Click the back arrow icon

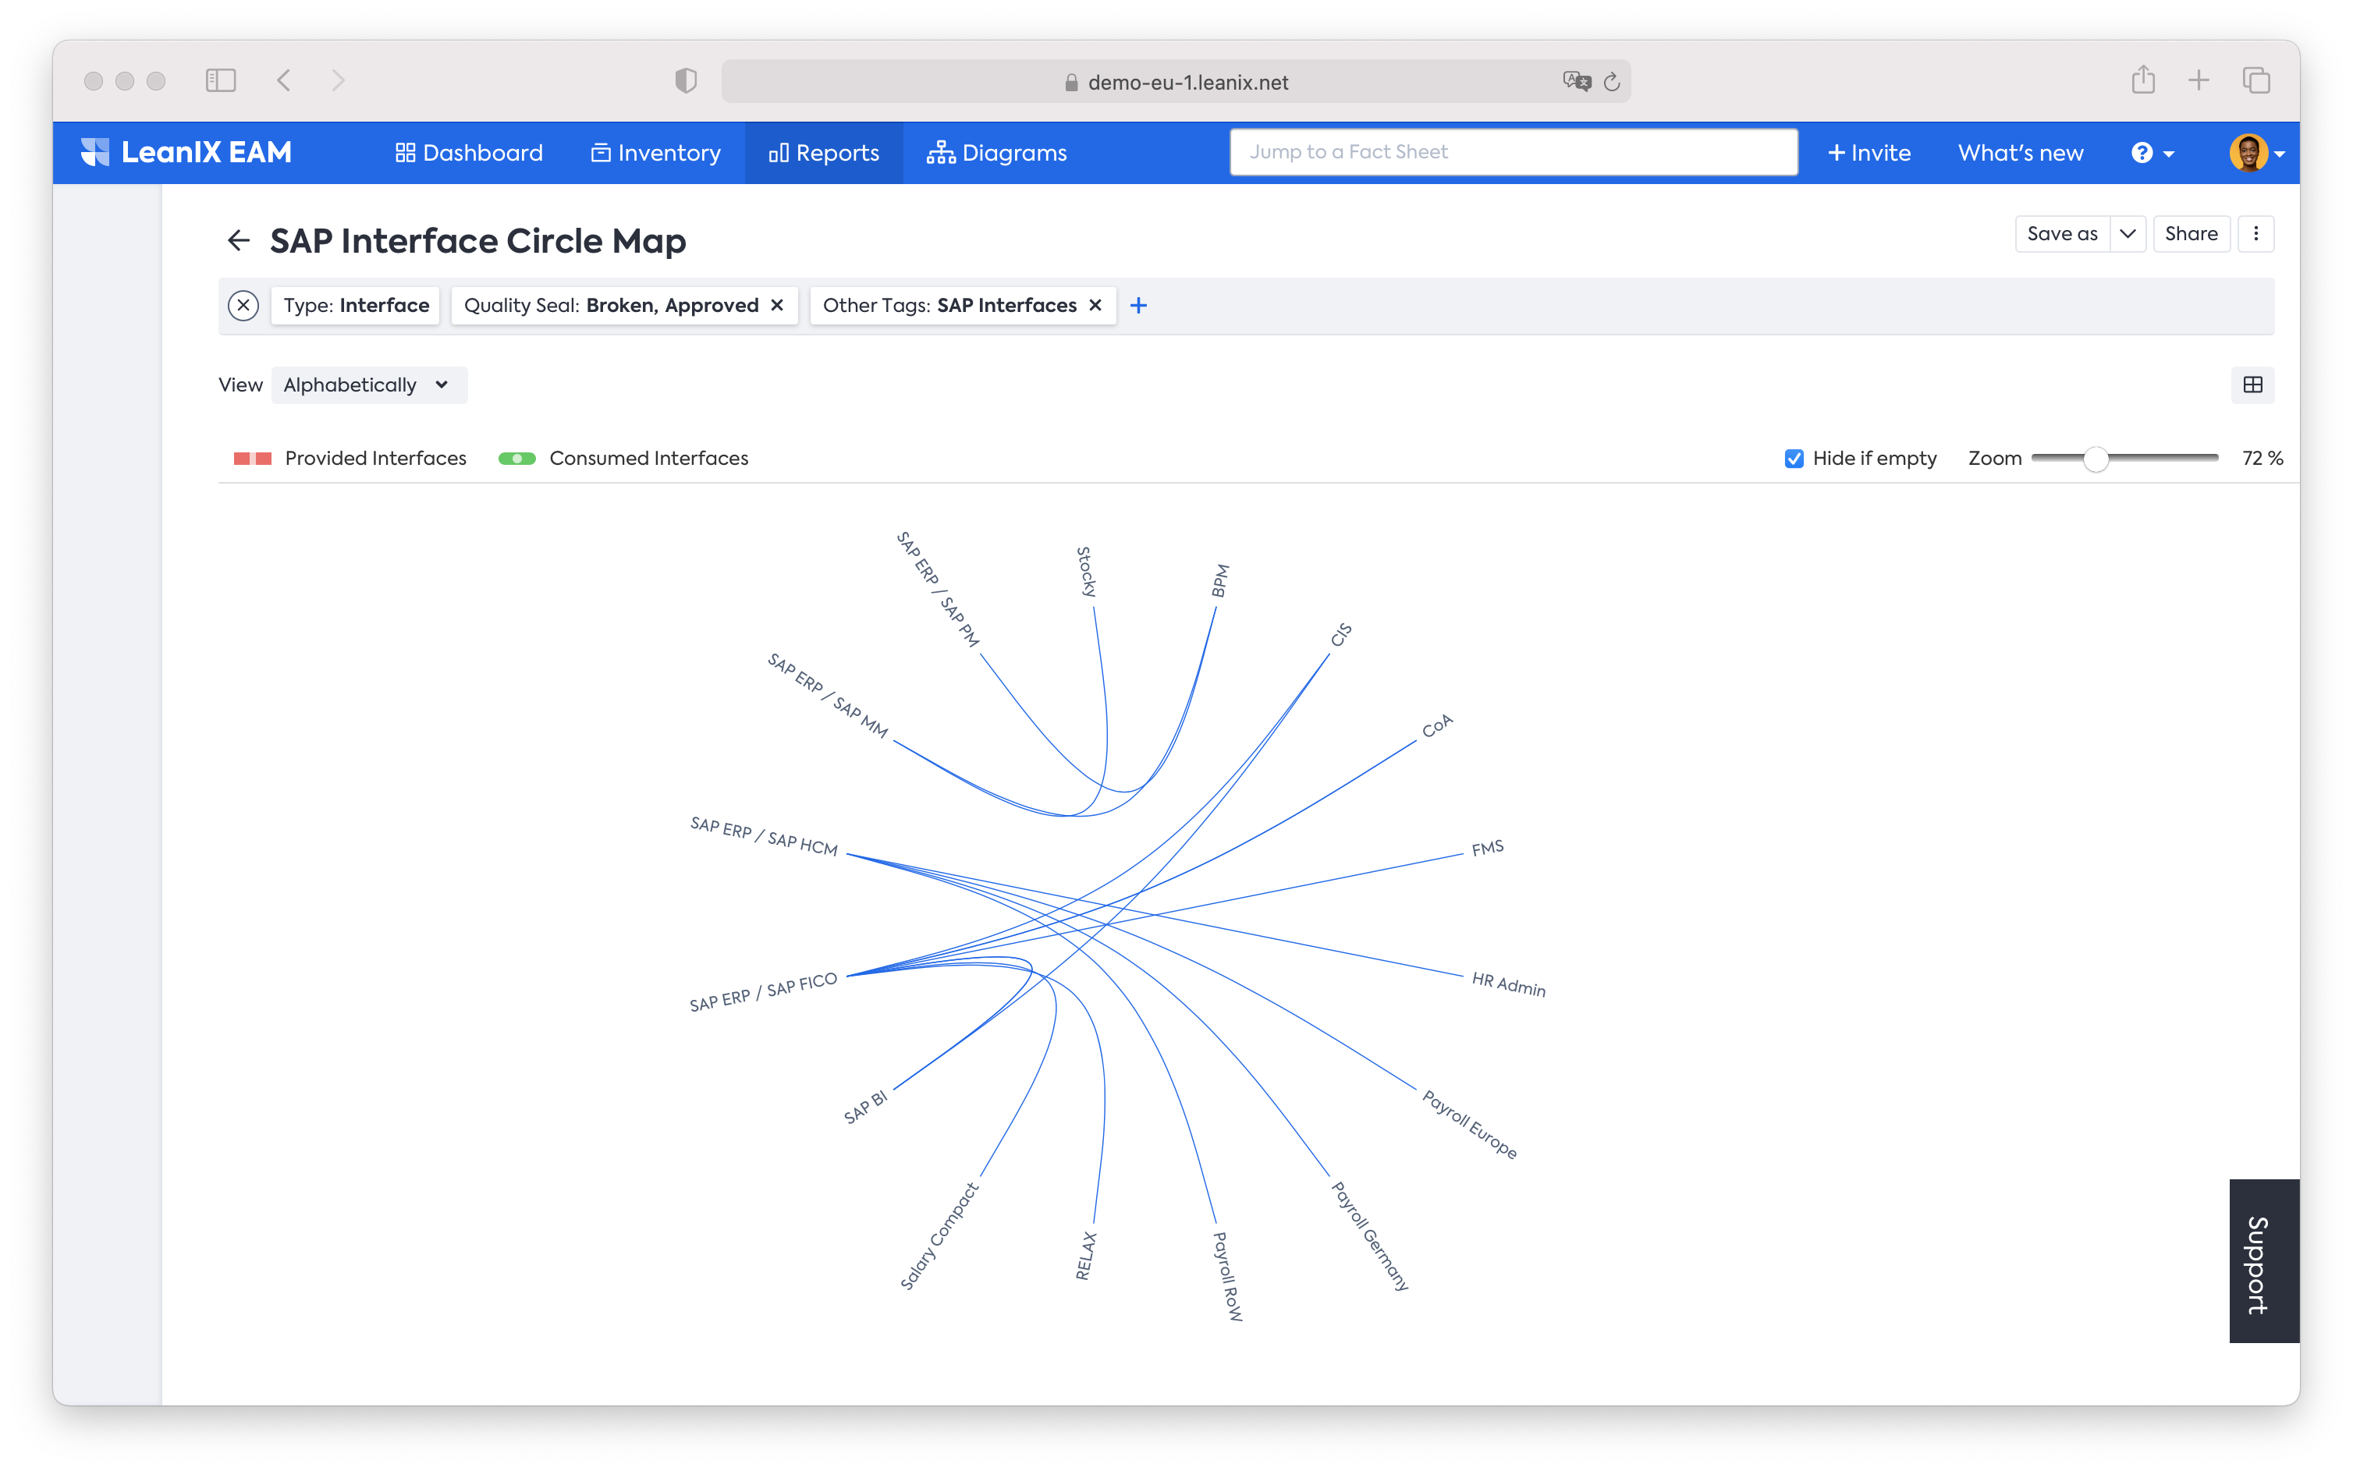[x=239, y=237]
